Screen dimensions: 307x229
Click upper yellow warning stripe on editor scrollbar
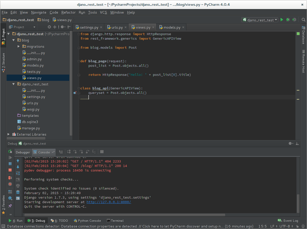[x=298, y=90]
